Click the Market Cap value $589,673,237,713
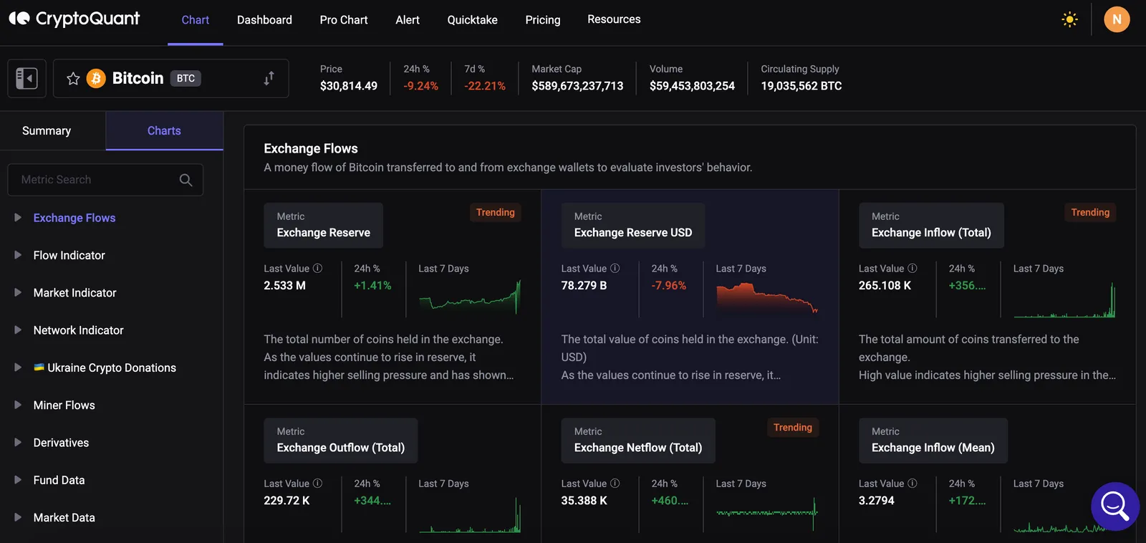 pos(577,86)
